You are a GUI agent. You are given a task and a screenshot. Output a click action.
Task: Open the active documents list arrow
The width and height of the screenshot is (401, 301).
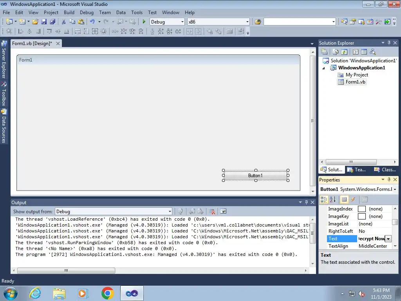pyautogui.click(x=312, y=44)
